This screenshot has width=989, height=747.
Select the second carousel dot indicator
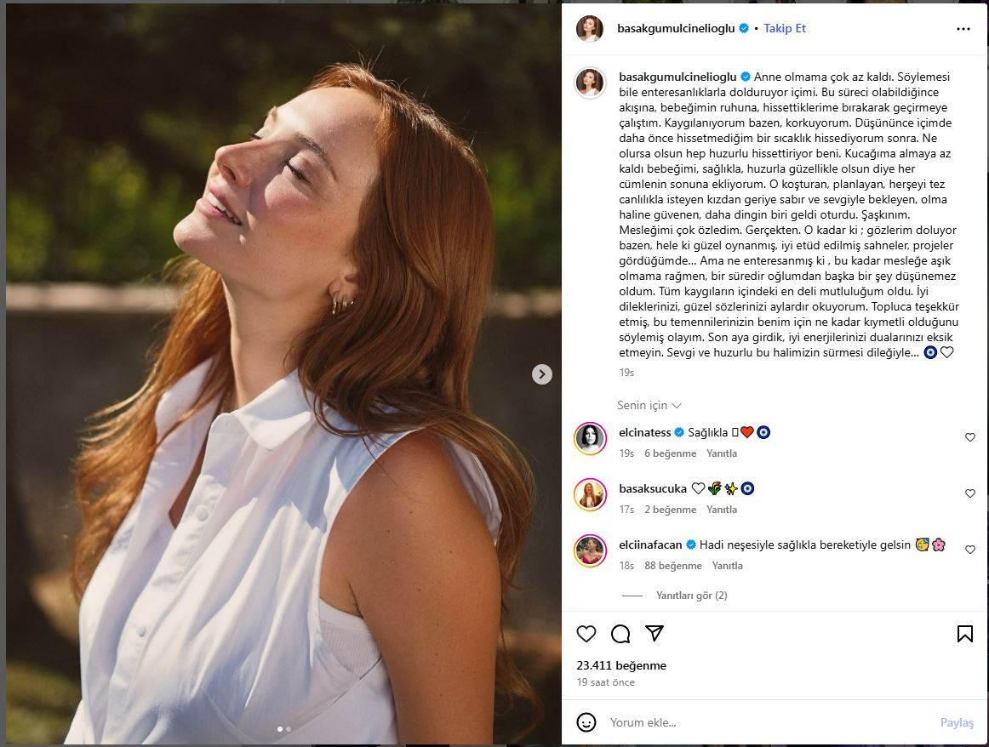click(x=289, y=729)
